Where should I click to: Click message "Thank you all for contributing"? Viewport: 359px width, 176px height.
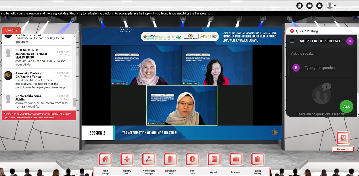[39, 40]
